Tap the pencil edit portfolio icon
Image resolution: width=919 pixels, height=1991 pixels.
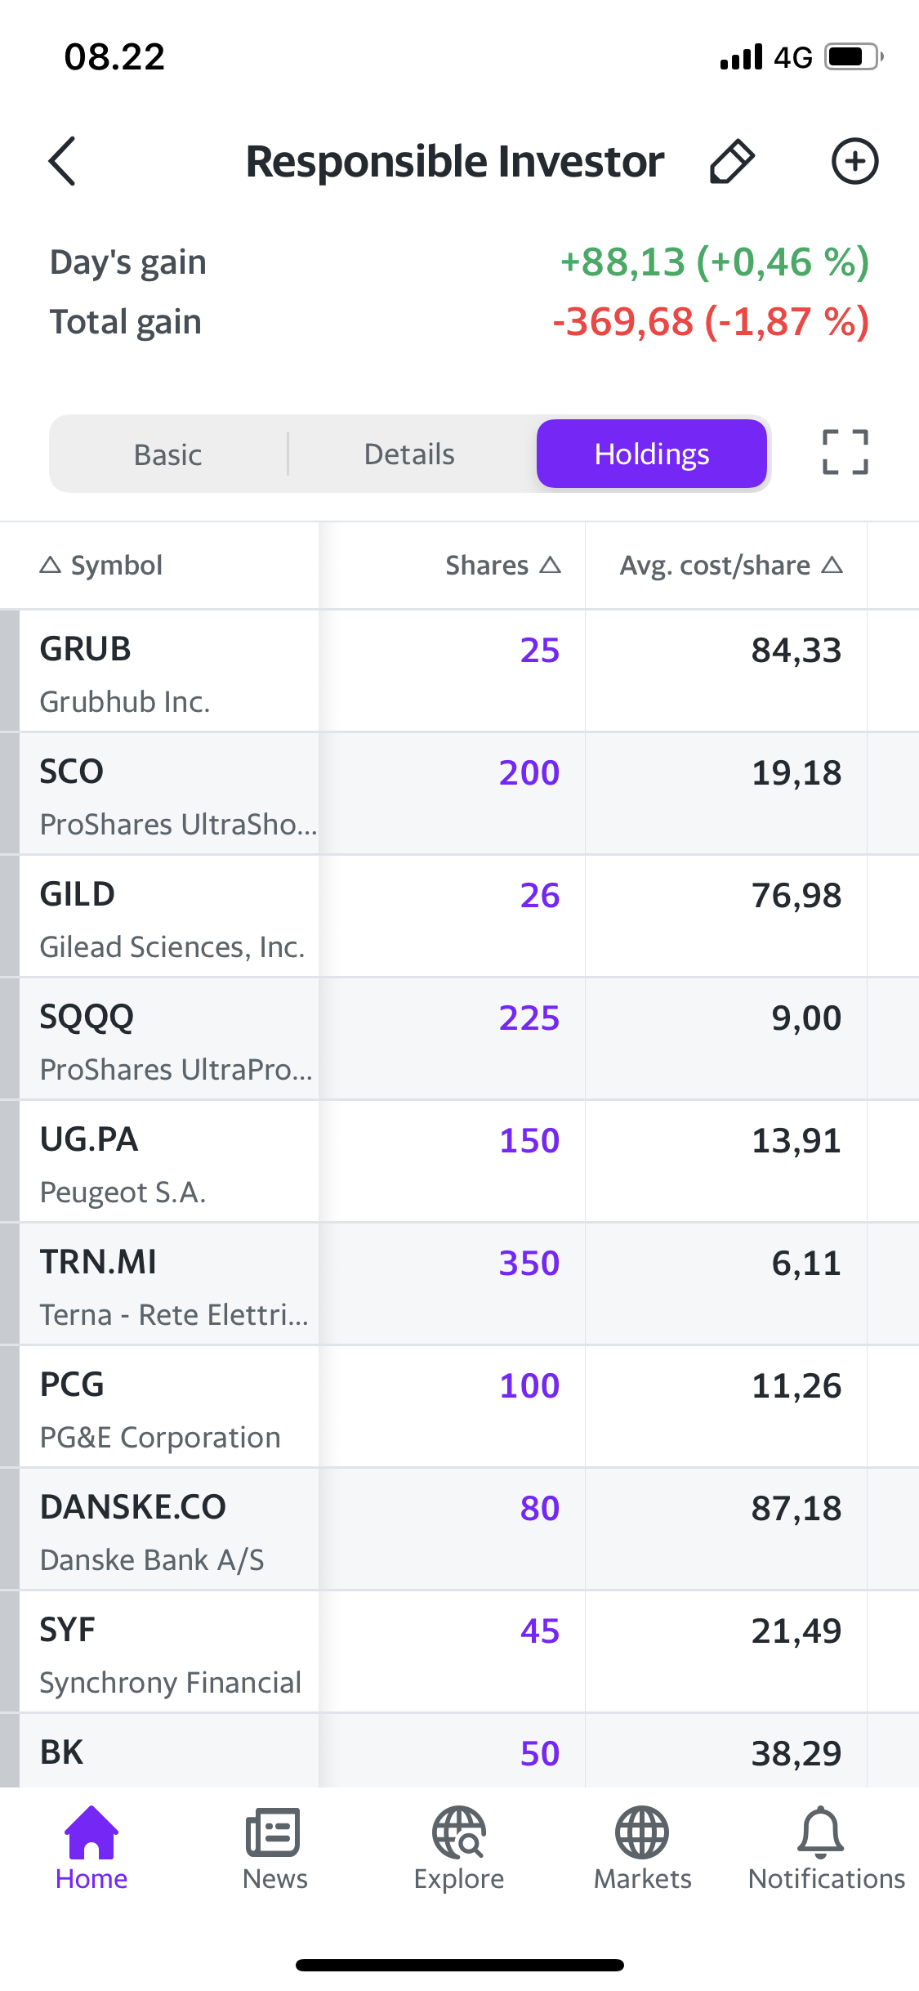click(x=731, y=161)
